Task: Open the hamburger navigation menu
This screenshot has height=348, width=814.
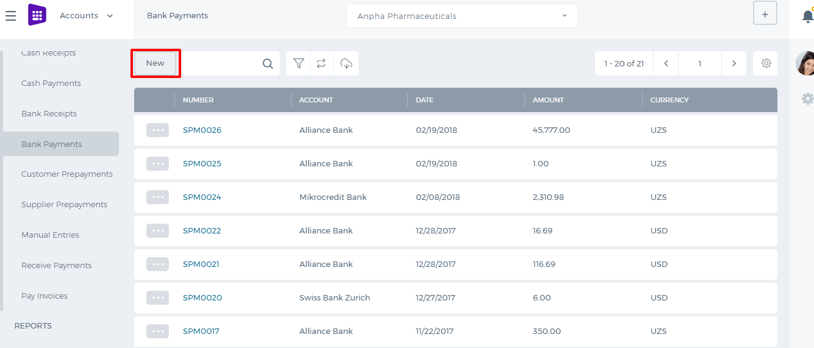Action: point(10,16)
